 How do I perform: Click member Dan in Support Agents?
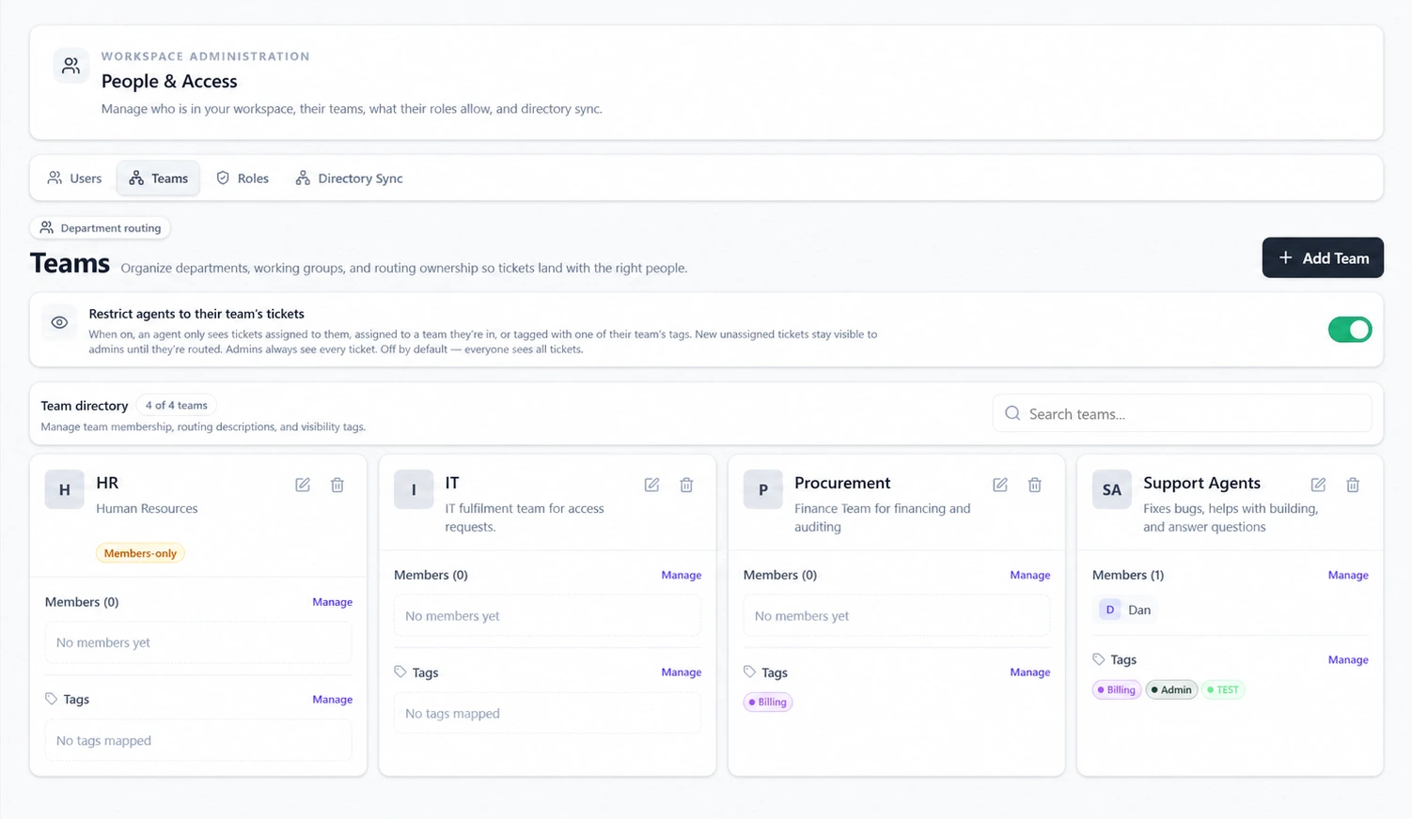[1126, 610]
